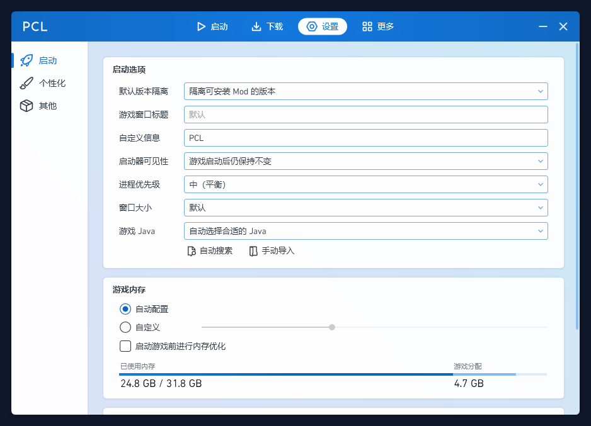This screenshot has width=591, height=426.
Task: Click the 游戏窗口标题 input field
Action: click(x=365, y=115)
